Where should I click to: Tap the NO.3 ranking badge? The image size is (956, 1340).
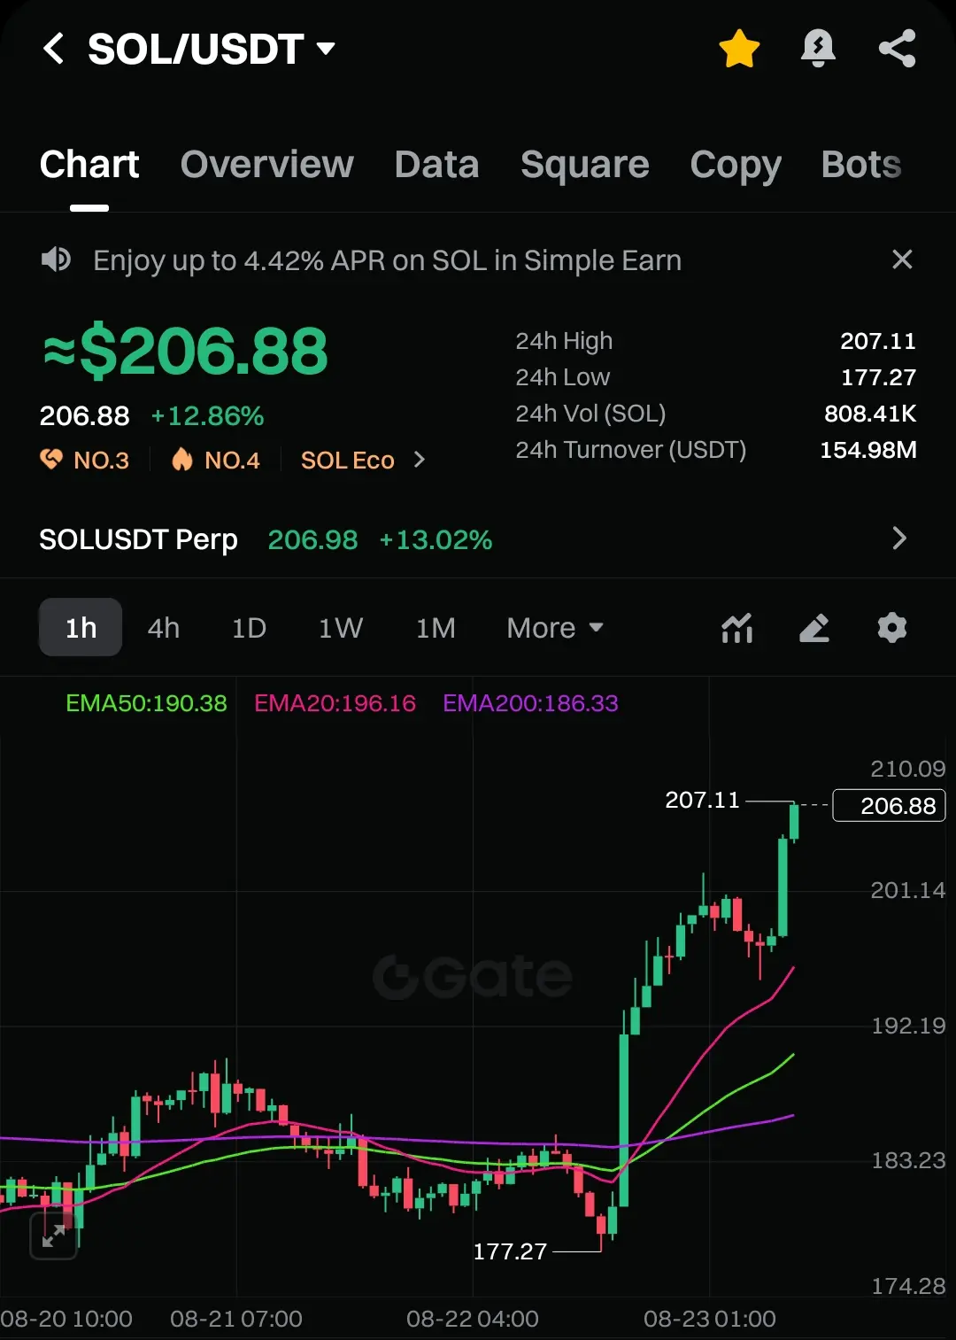85,460
